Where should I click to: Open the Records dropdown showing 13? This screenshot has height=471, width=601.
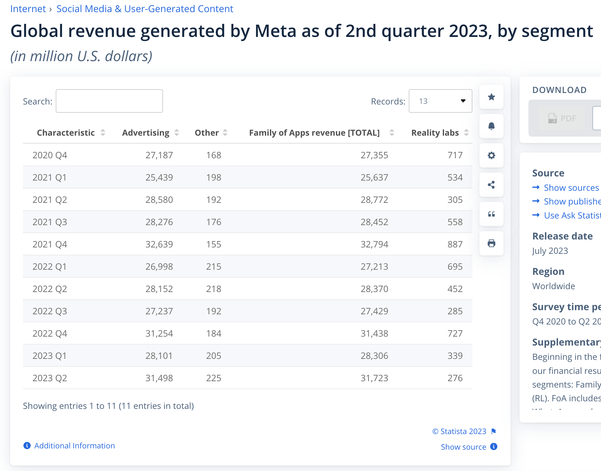click(440, 101)
